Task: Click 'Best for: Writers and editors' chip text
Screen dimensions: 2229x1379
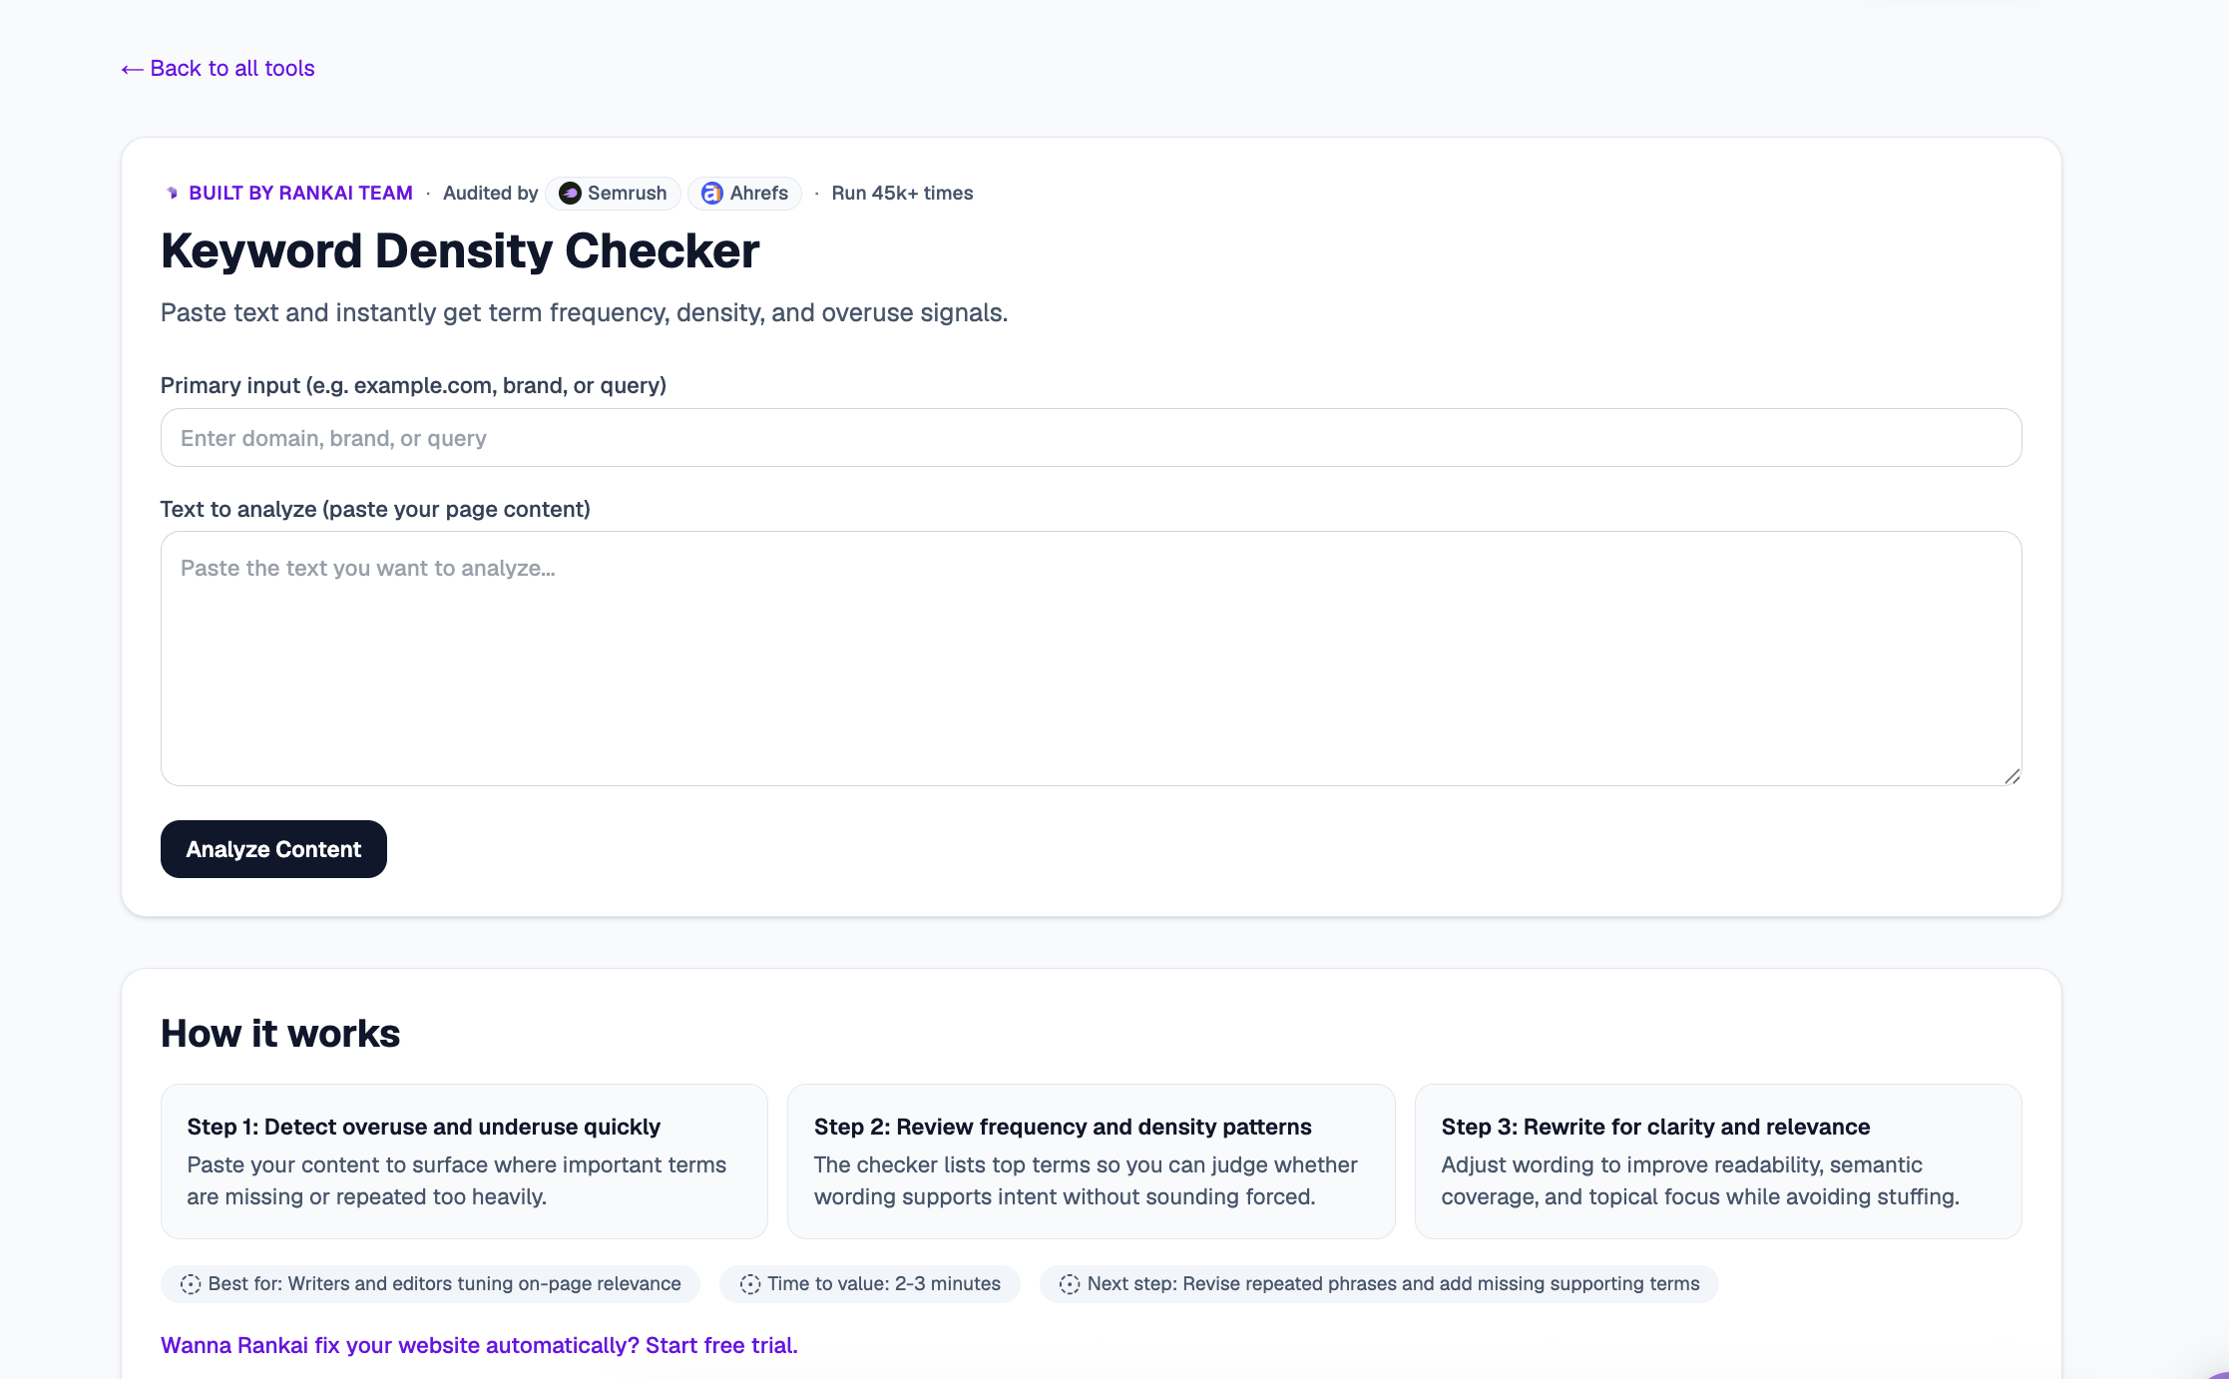Action: 444,1284
